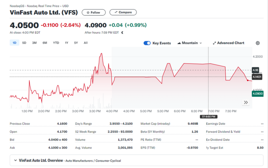Screen dimensions: 268x168
Task: Click the Bid value 4.0400 x 400
Action: click(x=58, y=140)
